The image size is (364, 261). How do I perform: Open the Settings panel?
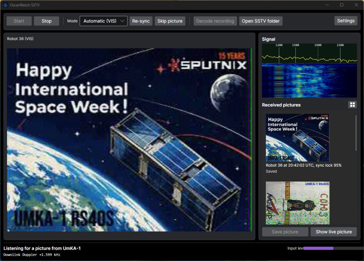[346, 21]
